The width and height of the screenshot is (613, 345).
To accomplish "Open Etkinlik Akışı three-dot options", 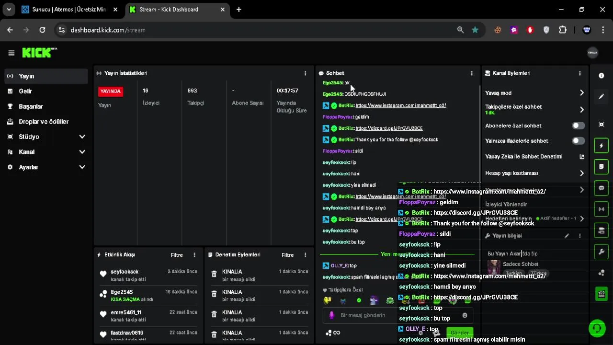I will (194, 255).
